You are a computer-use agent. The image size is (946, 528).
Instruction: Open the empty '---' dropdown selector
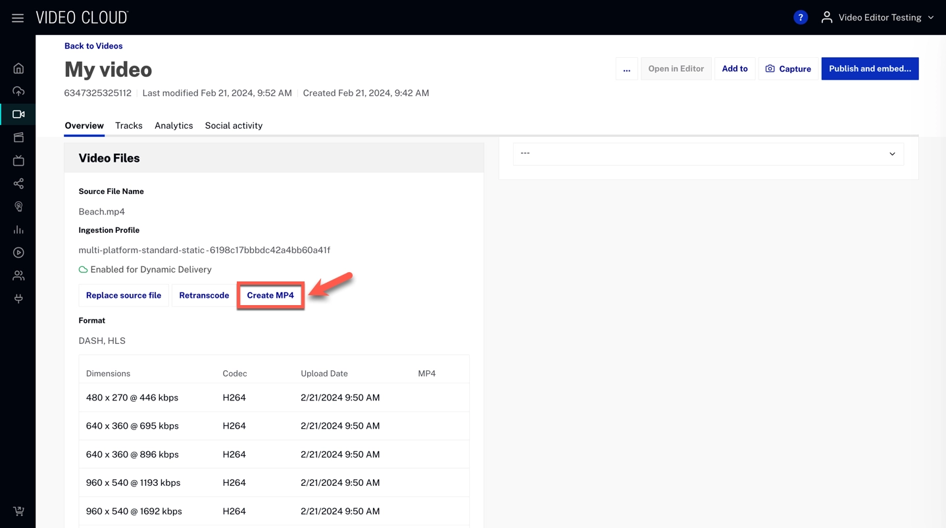click(708, 154)
